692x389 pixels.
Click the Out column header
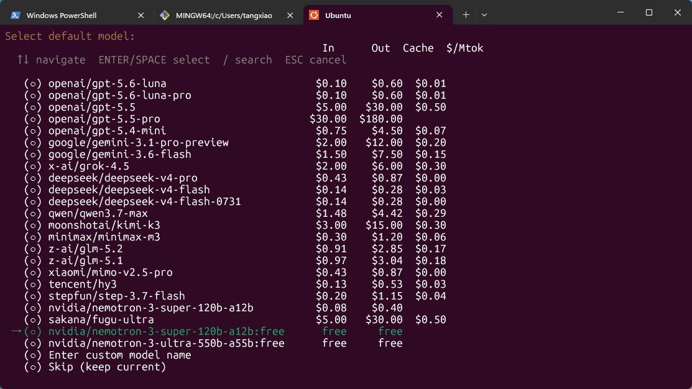point(381,48)
